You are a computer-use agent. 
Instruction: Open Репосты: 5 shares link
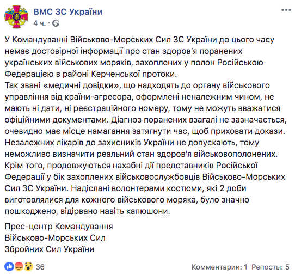pyautogui.click(x=271, y=267)
